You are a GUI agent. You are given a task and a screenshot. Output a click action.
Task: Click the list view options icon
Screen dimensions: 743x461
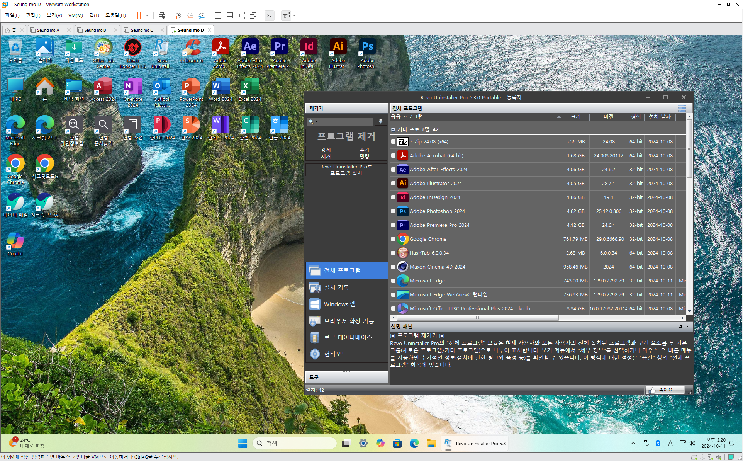point(682,108)
